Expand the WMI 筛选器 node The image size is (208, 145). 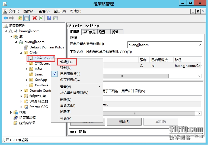(x=21, y=102)
